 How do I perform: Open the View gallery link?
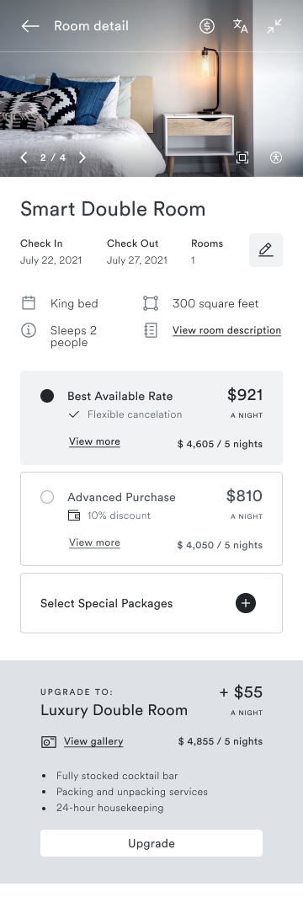pos(93,741)
